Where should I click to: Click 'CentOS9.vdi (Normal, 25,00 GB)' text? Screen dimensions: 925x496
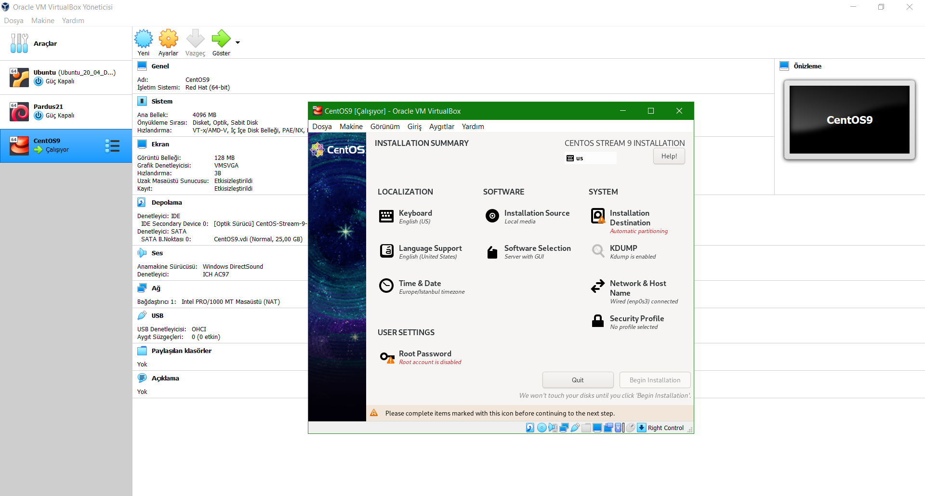pyautogui.click(x=258, y=239)
